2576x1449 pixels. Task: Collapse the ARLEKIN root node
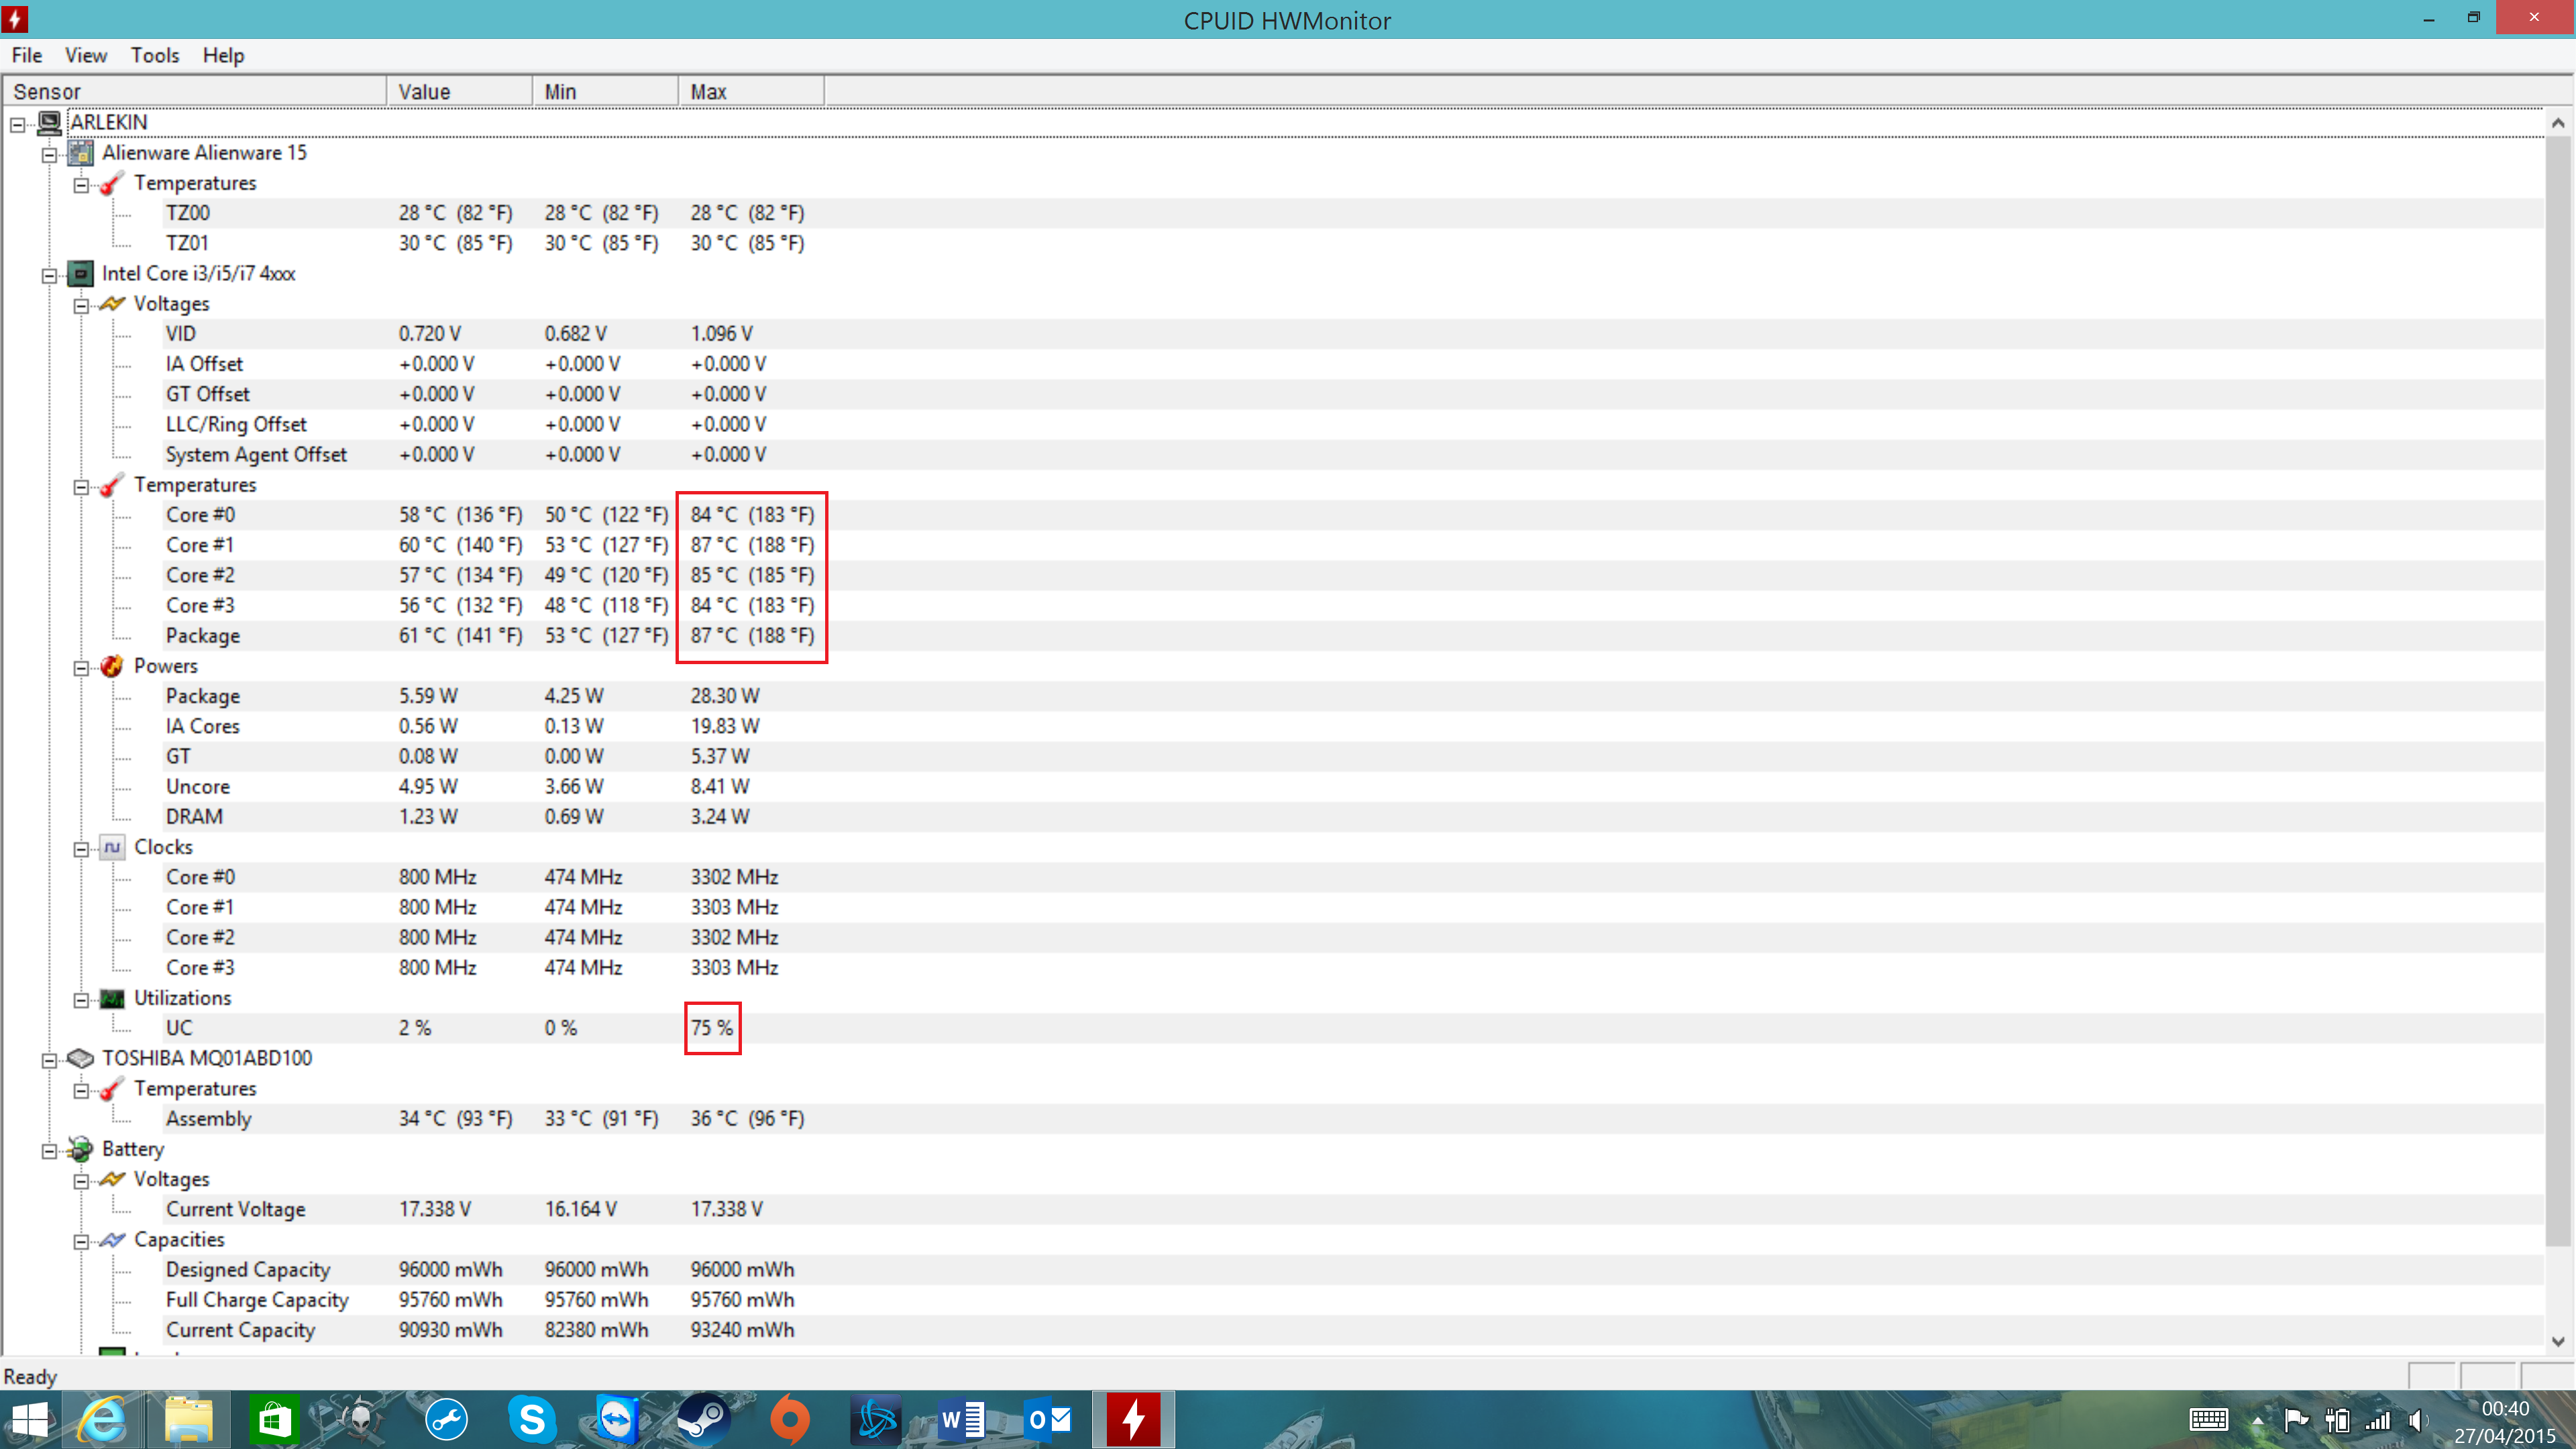click(x=17, y=124)
